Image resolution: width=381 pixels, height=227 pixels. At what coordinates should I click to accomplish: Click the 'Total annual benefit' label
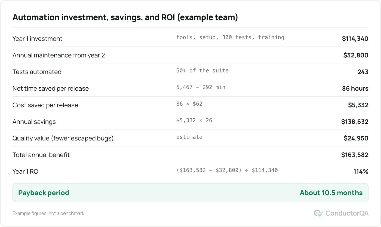(41, 155)
